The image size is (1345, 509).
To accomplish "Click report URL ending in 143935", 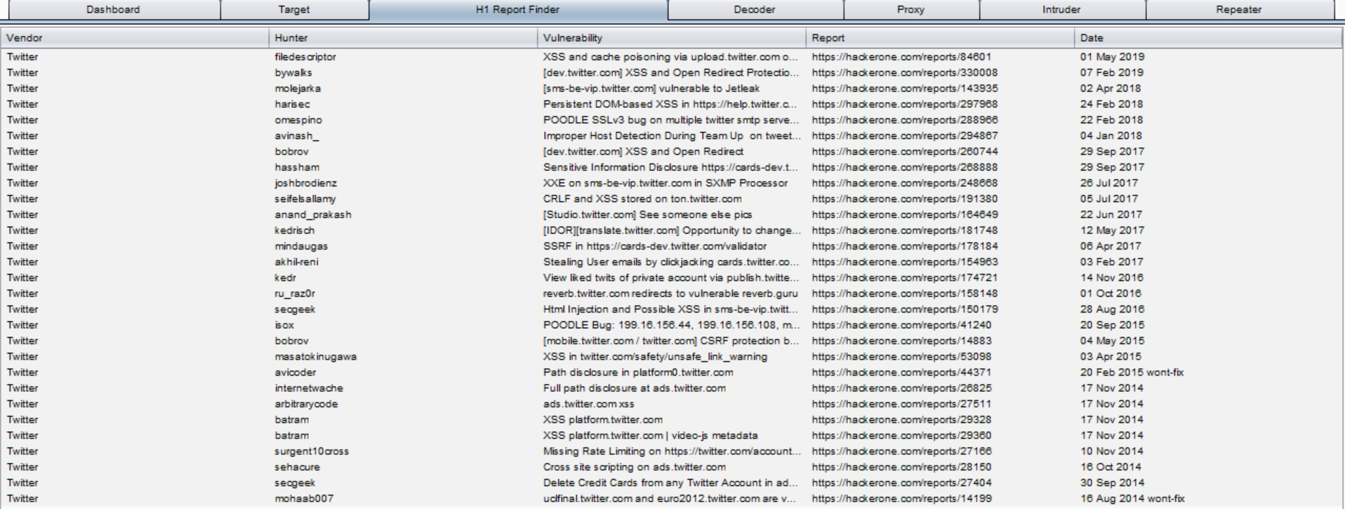I will coord(905,88).
